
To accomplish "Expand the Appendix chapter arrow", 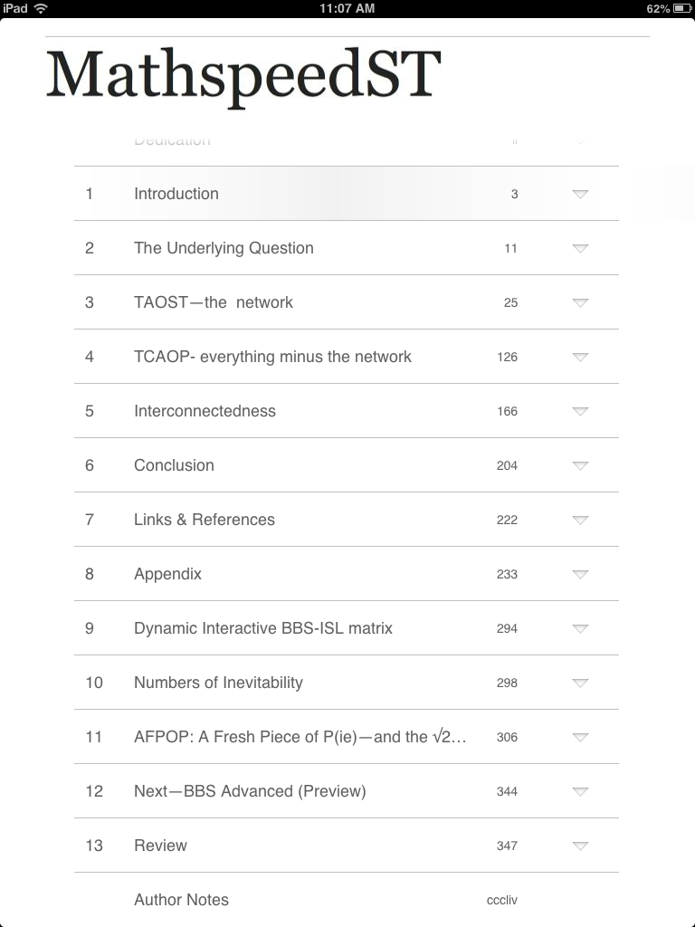I will (x=581, y=574).
